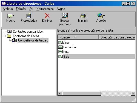This screenshot has height=103, width=137.
Task: Maximize the Libreta de direcciones window
Action: tap(128, 4)
